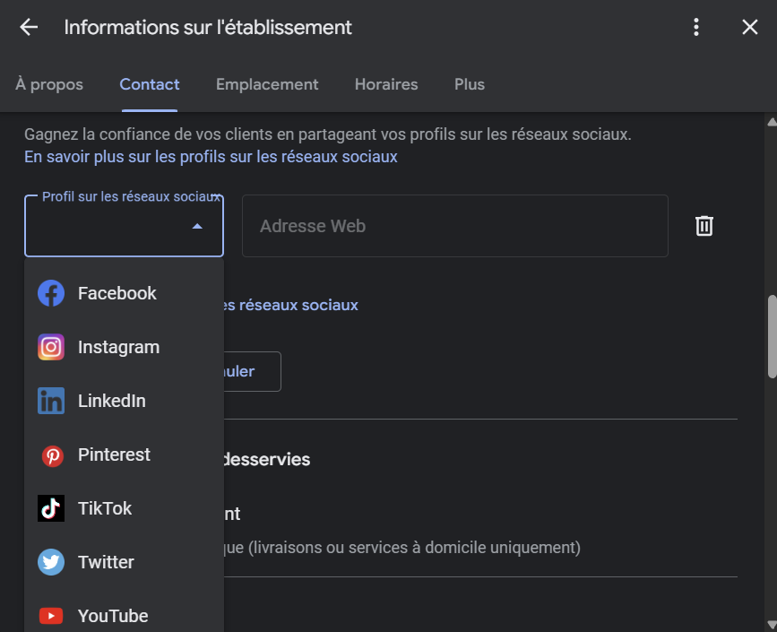Open the three-dot overflow menu
Screen dimensions: 777x632
[696, 27]
